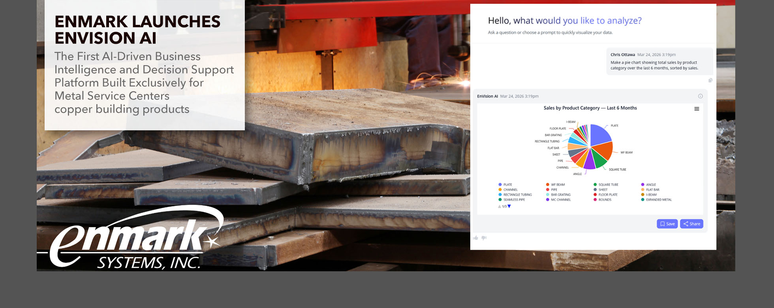Toggle the ANGLE legend entry
774x308 pixels.
(x=648, y=185)
